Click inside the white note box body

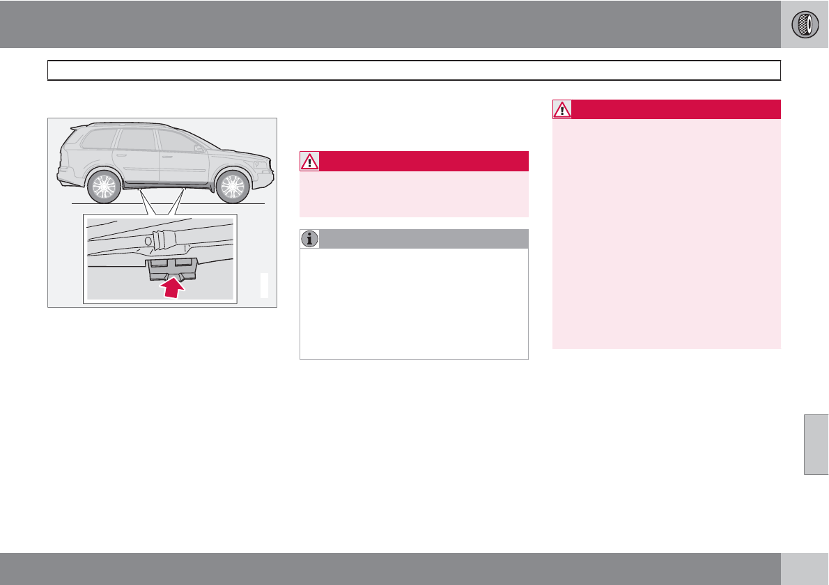coord(414,304)
